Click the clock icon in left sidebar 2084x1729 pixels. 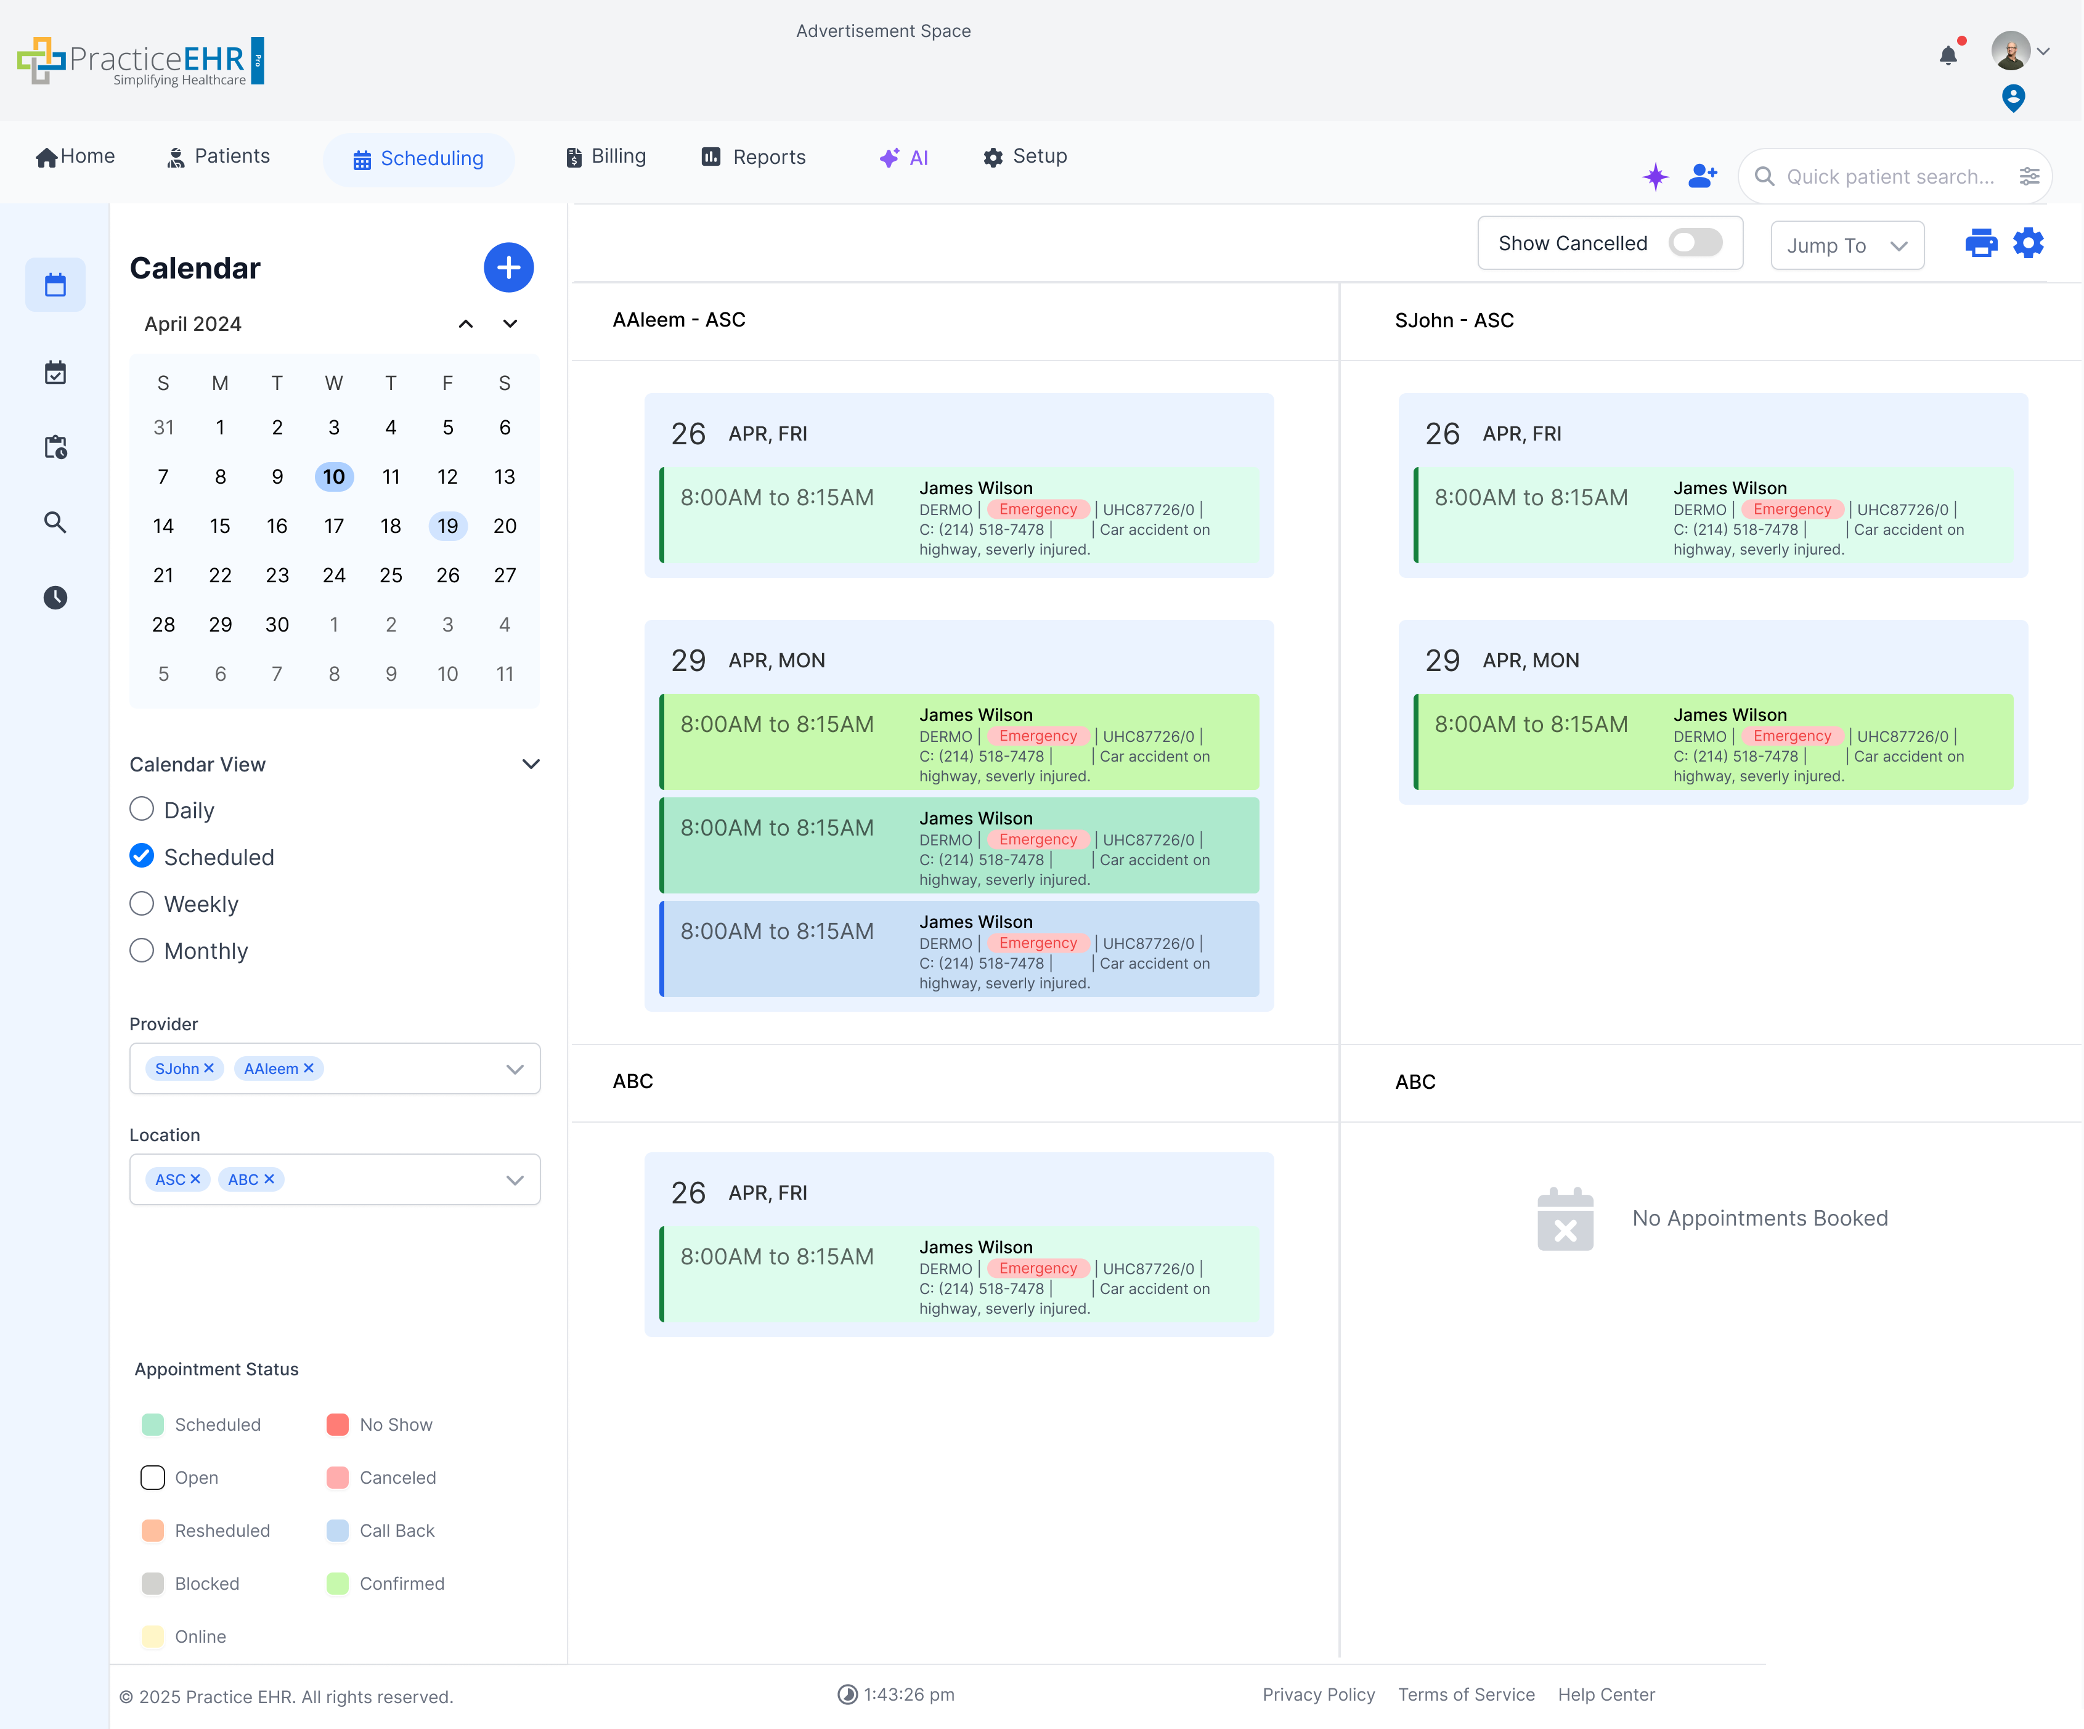tap(55, 598)
